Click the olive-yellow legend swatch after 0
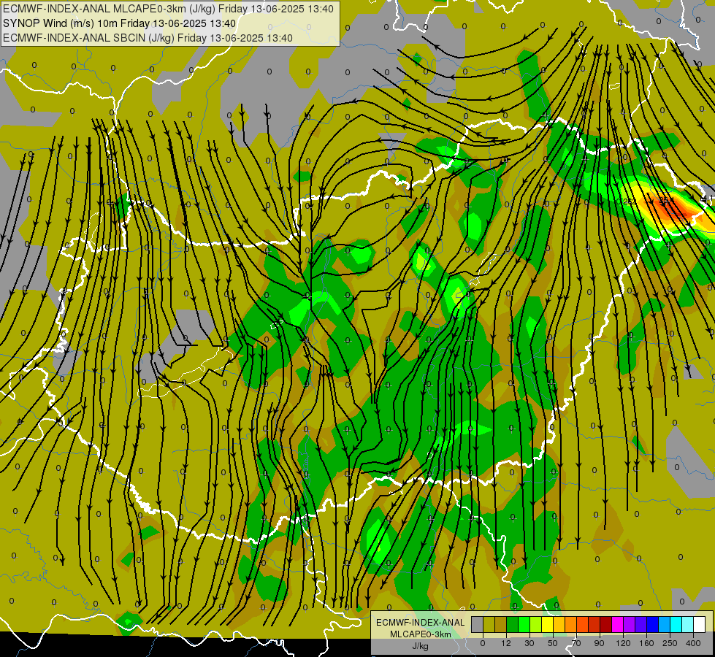 coord(489,624)
